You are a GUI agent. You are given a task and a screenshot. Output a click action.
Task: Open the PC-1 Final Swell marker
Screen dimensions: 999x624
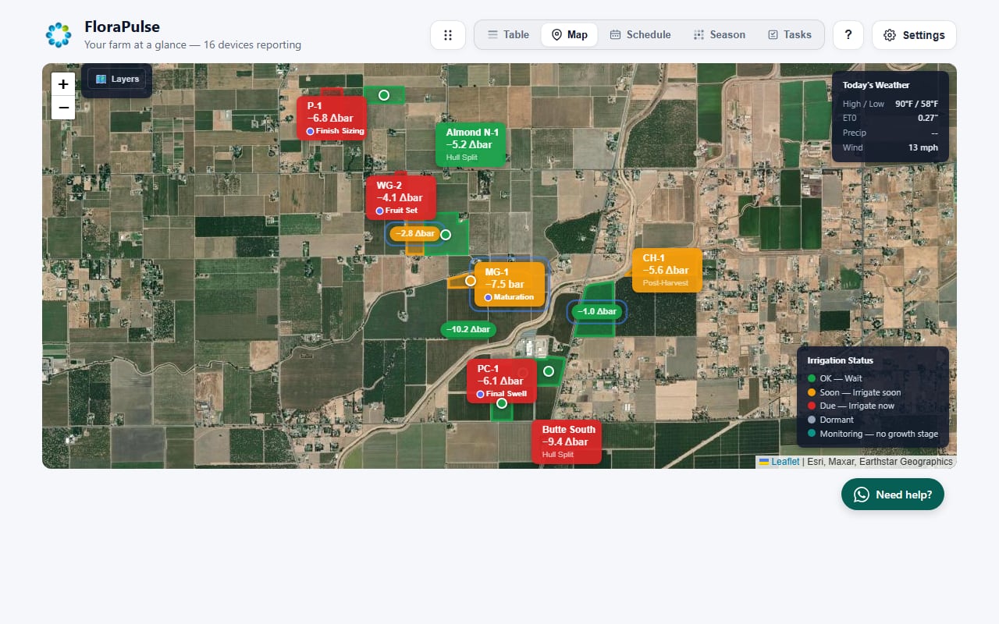502,381
